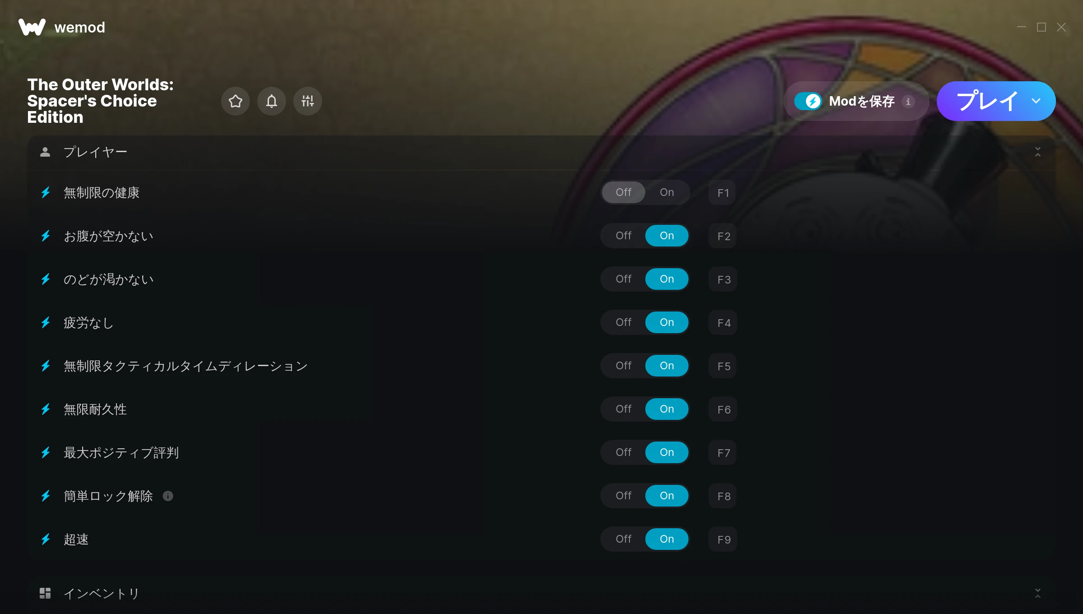The image size is (1083, 614).
Task: Click the lightning icon beside 無制限の健康
Action: click(46, 193)
